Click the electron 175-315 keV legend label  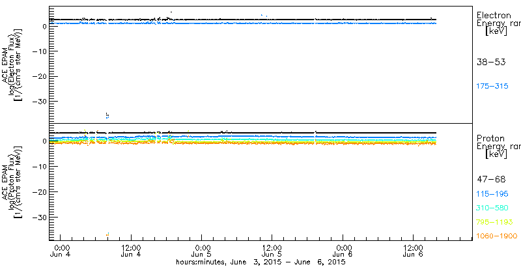[492, 87]
